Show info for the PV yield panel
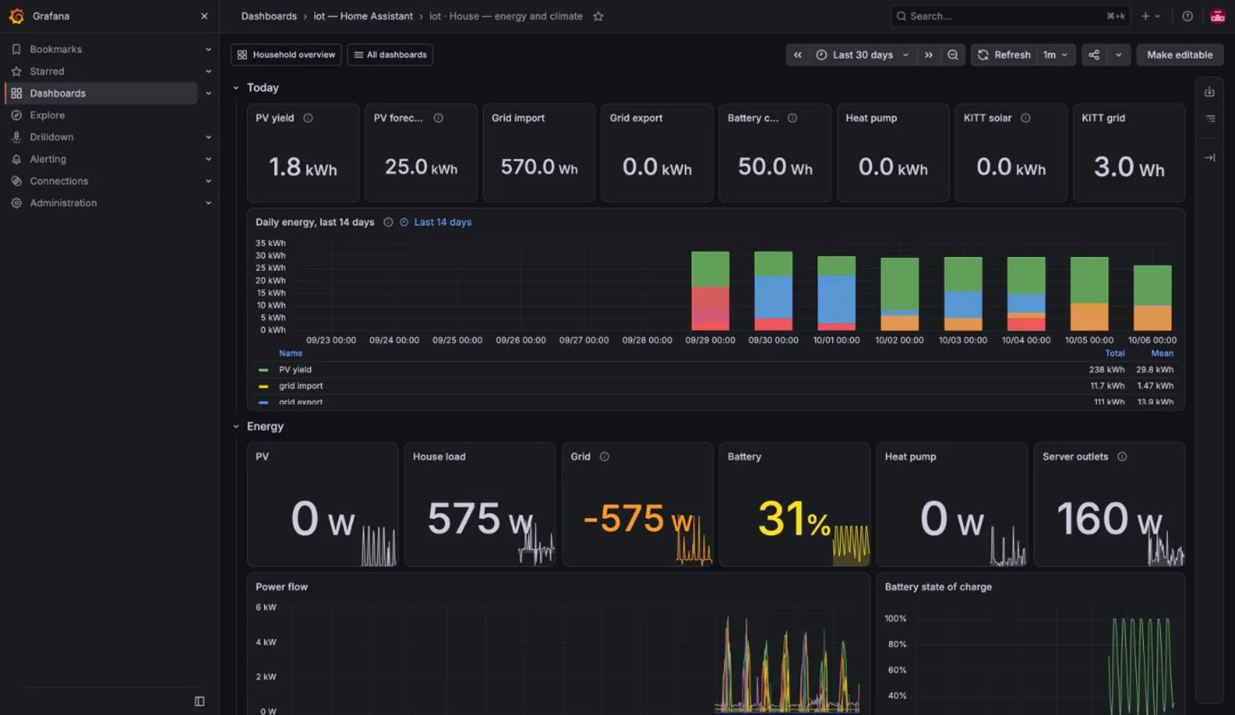 click(x=308, y=118)
